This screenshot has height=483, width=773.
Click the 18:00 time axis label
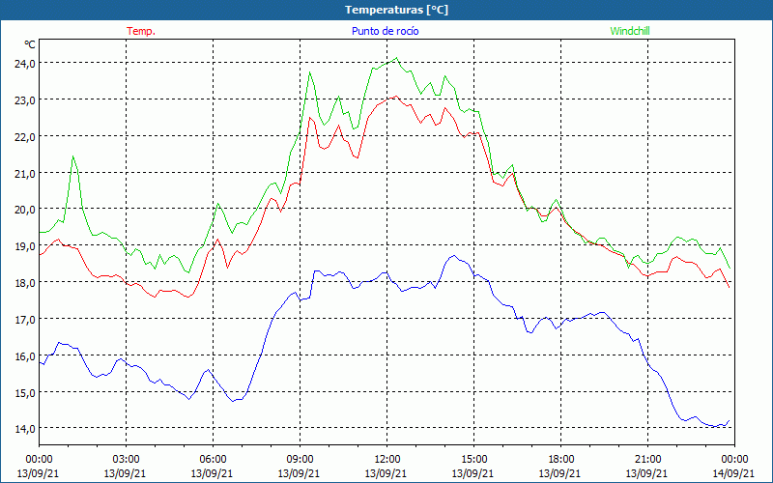560,460
